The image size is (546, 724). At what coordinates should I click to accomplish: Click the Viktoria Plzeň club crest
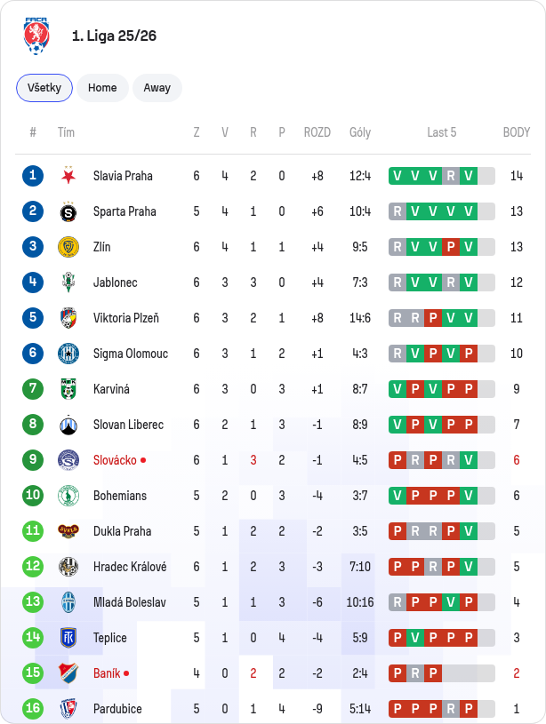(x=68, y=318)
